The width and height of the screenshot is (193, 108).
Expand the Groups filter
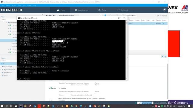tap(1, 76)
